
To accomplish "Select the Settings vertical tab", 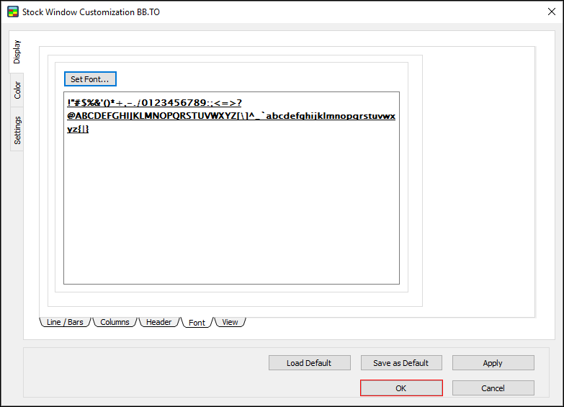I will [x=17, y=130].
